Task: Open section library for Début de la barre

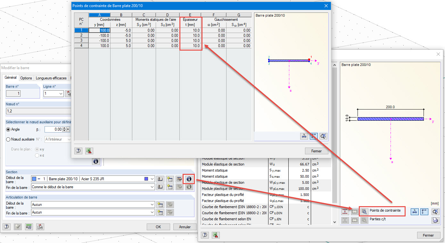Action: coord(161,179)
